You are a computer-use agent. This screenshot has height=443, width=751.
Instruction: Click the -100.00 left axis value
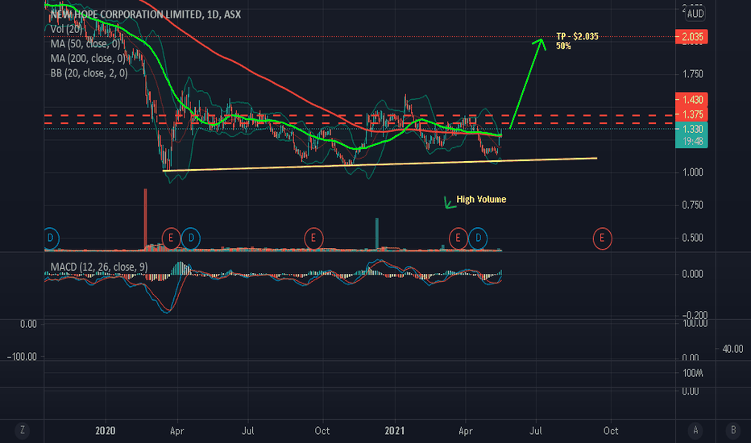click(22, 357)
